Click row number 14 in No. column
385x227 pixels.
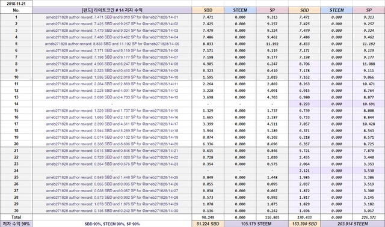[x=16, y=104]
